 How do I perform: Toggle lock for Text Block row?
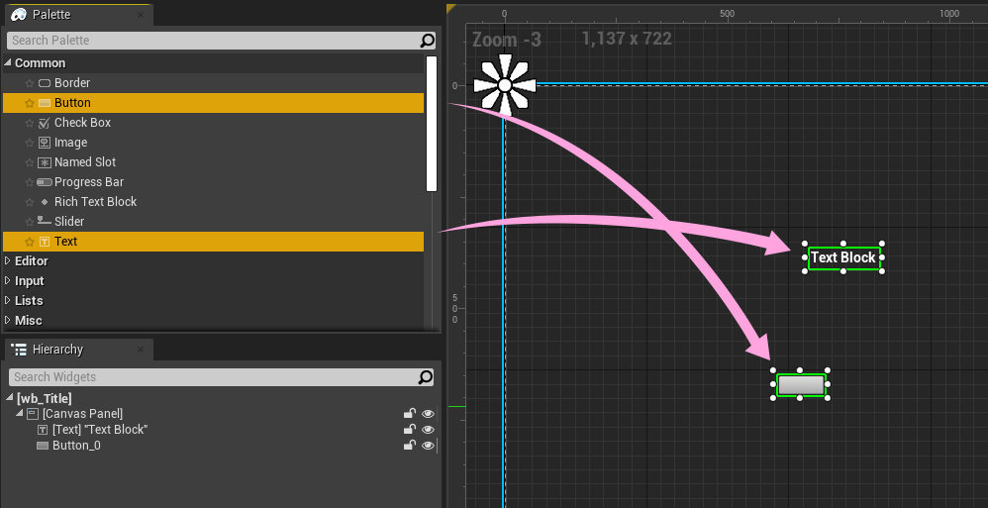pos(410,429)
